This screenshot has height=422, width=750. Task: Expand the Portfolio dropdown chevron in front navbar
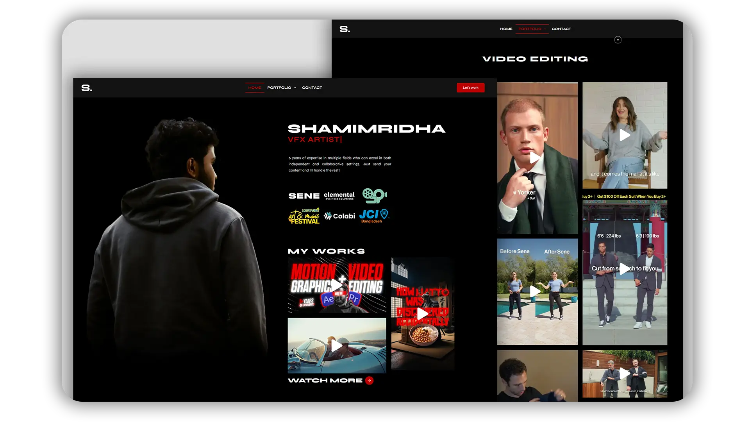coord(295,88)
